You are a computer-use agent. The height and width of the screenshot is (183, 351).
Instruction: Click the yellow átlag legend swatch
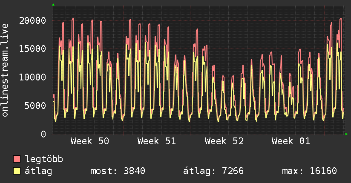tap(17, 171)
